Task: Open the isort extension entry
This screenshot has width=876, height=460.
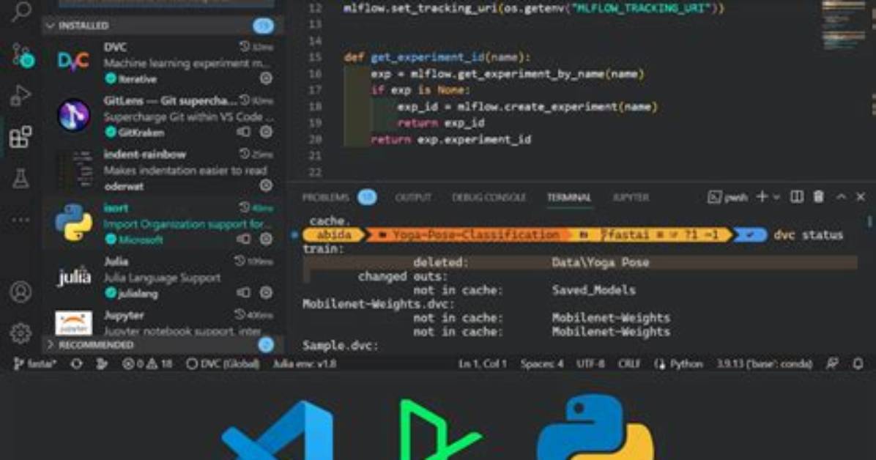Action: point(163,223)
